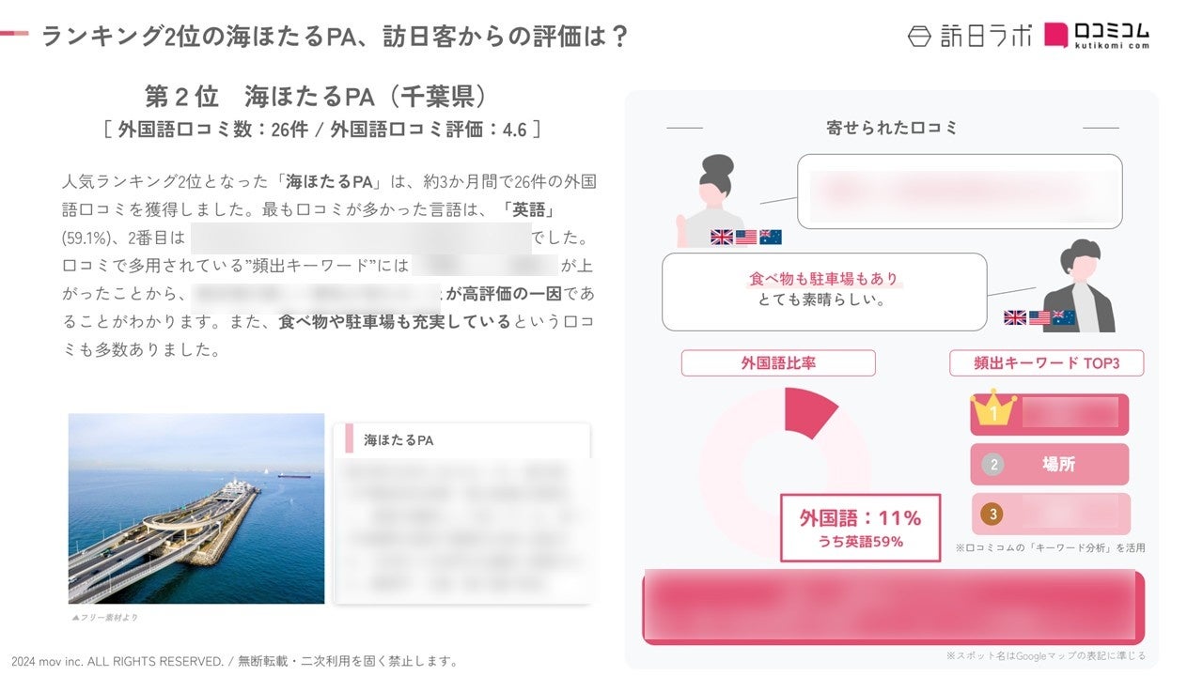1203x676 pixels.
Task: Click the gold crown rank 1 icon
Action: pos(994,409)
